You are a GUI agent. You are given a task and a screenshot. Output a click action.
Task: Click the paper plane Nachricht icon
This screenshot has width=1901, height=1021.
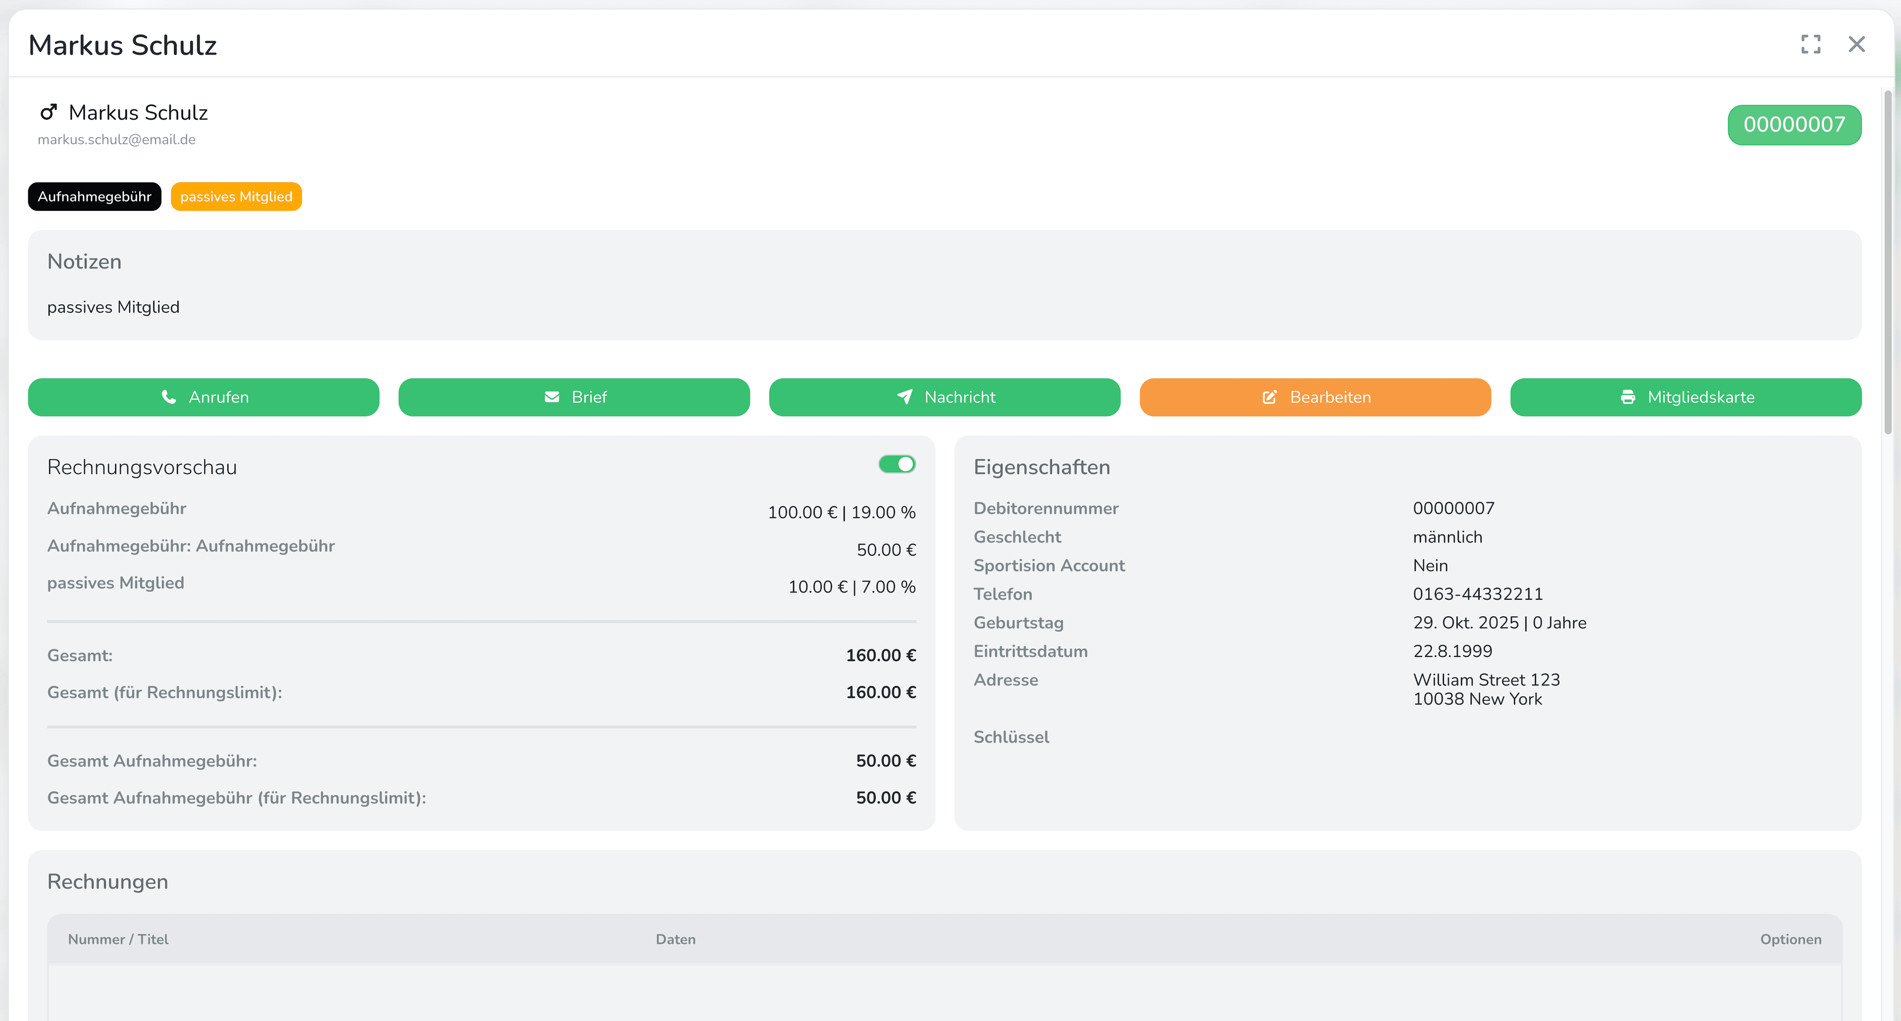904,397
